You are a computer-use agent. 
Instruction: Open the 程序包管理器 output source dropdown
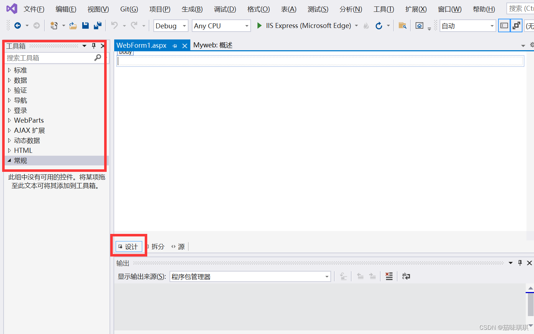[x=250, y=277]
